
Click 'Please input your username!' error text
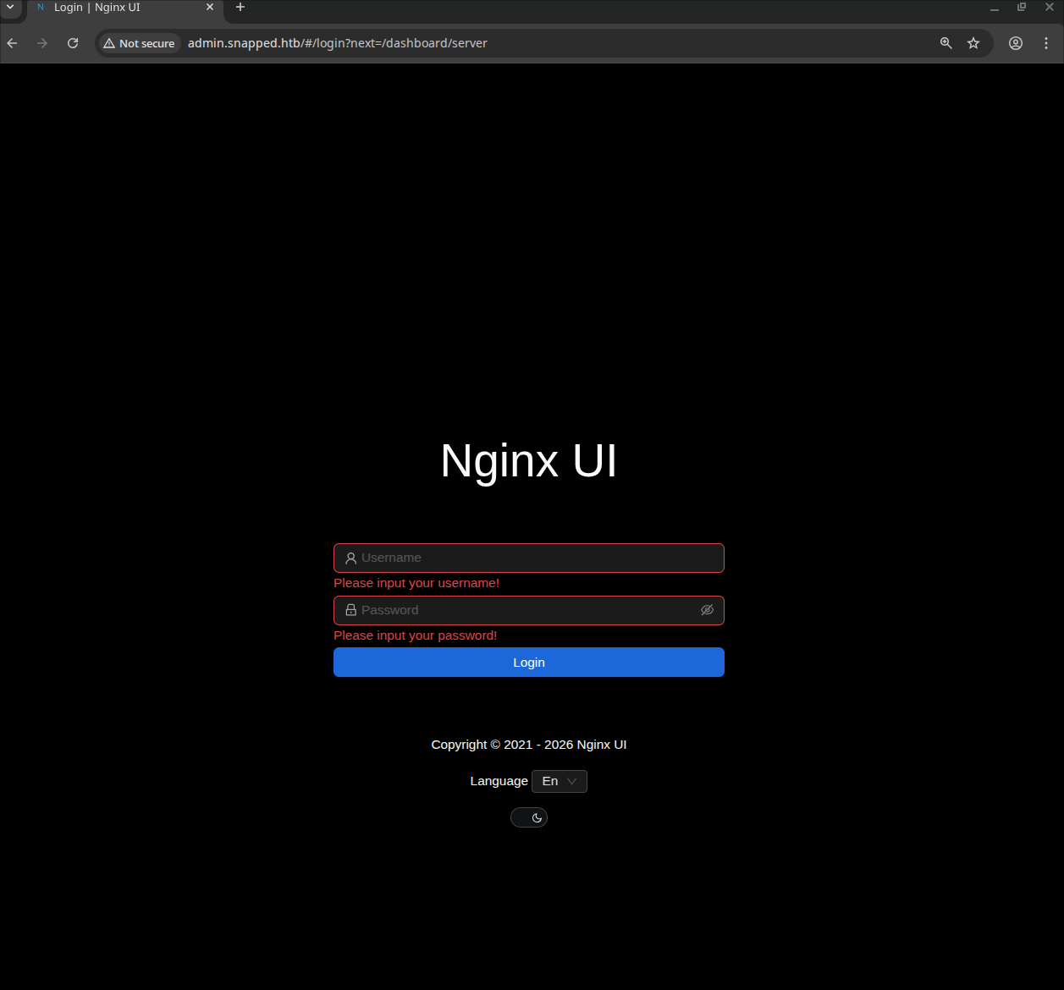point(416,583)
